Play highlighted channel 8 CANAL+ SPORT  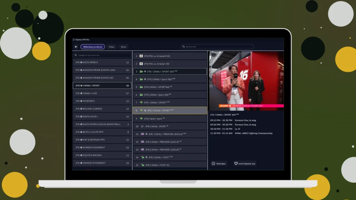[x=170, y=110]
